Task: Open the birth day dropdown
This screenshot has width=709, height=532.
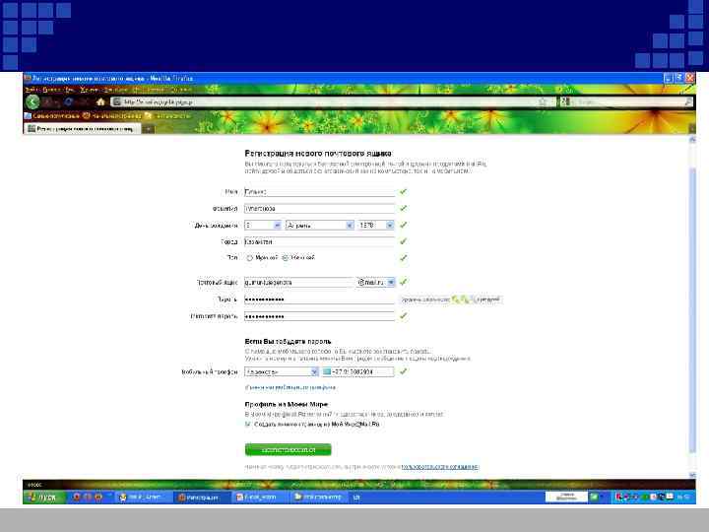Action: pos(263,225)
